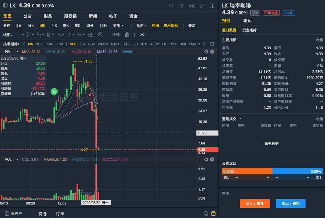Screen dimensions: 325x218
Task: Open price alerts via the bell icon
Action: tap(181, 6)
